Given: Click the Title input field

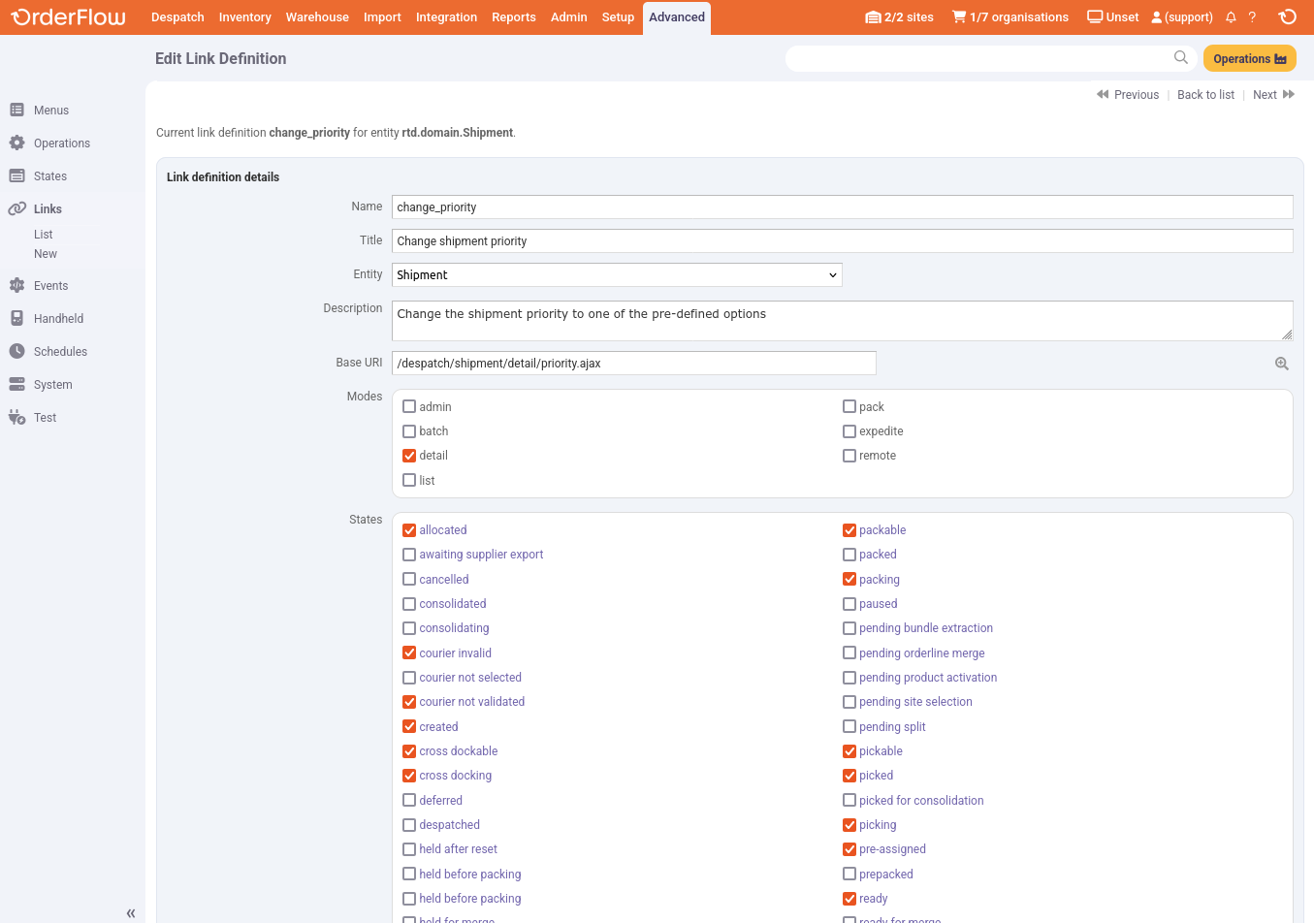Looking at the screenshot, I should [x=842, y=241].
